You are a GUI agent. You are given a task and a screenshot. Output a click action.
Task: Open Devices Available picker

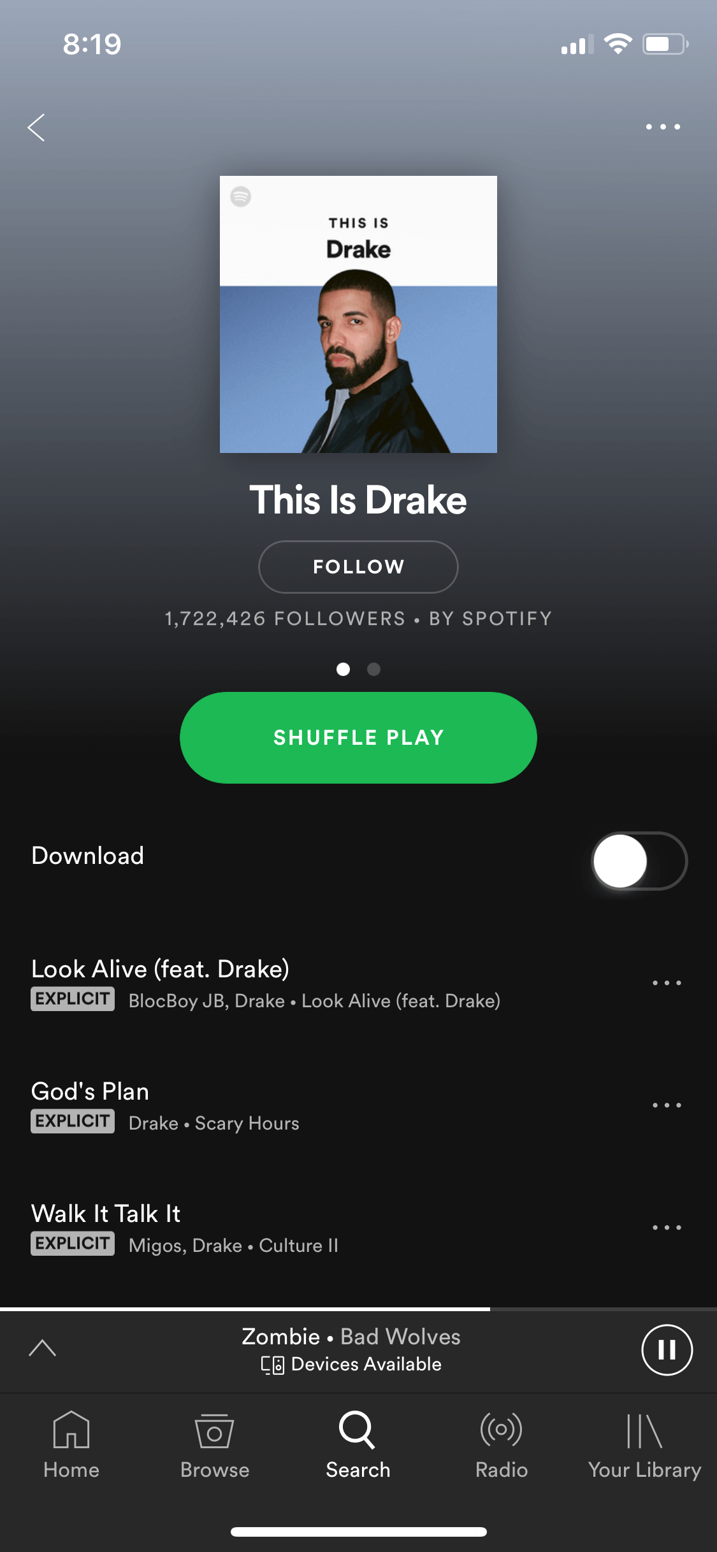pyautogui.click(x=351, y=1364)
